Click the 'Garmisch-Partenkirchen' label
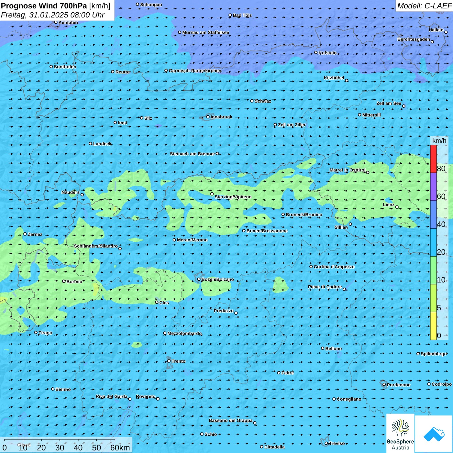 click(x=195, y=71)
